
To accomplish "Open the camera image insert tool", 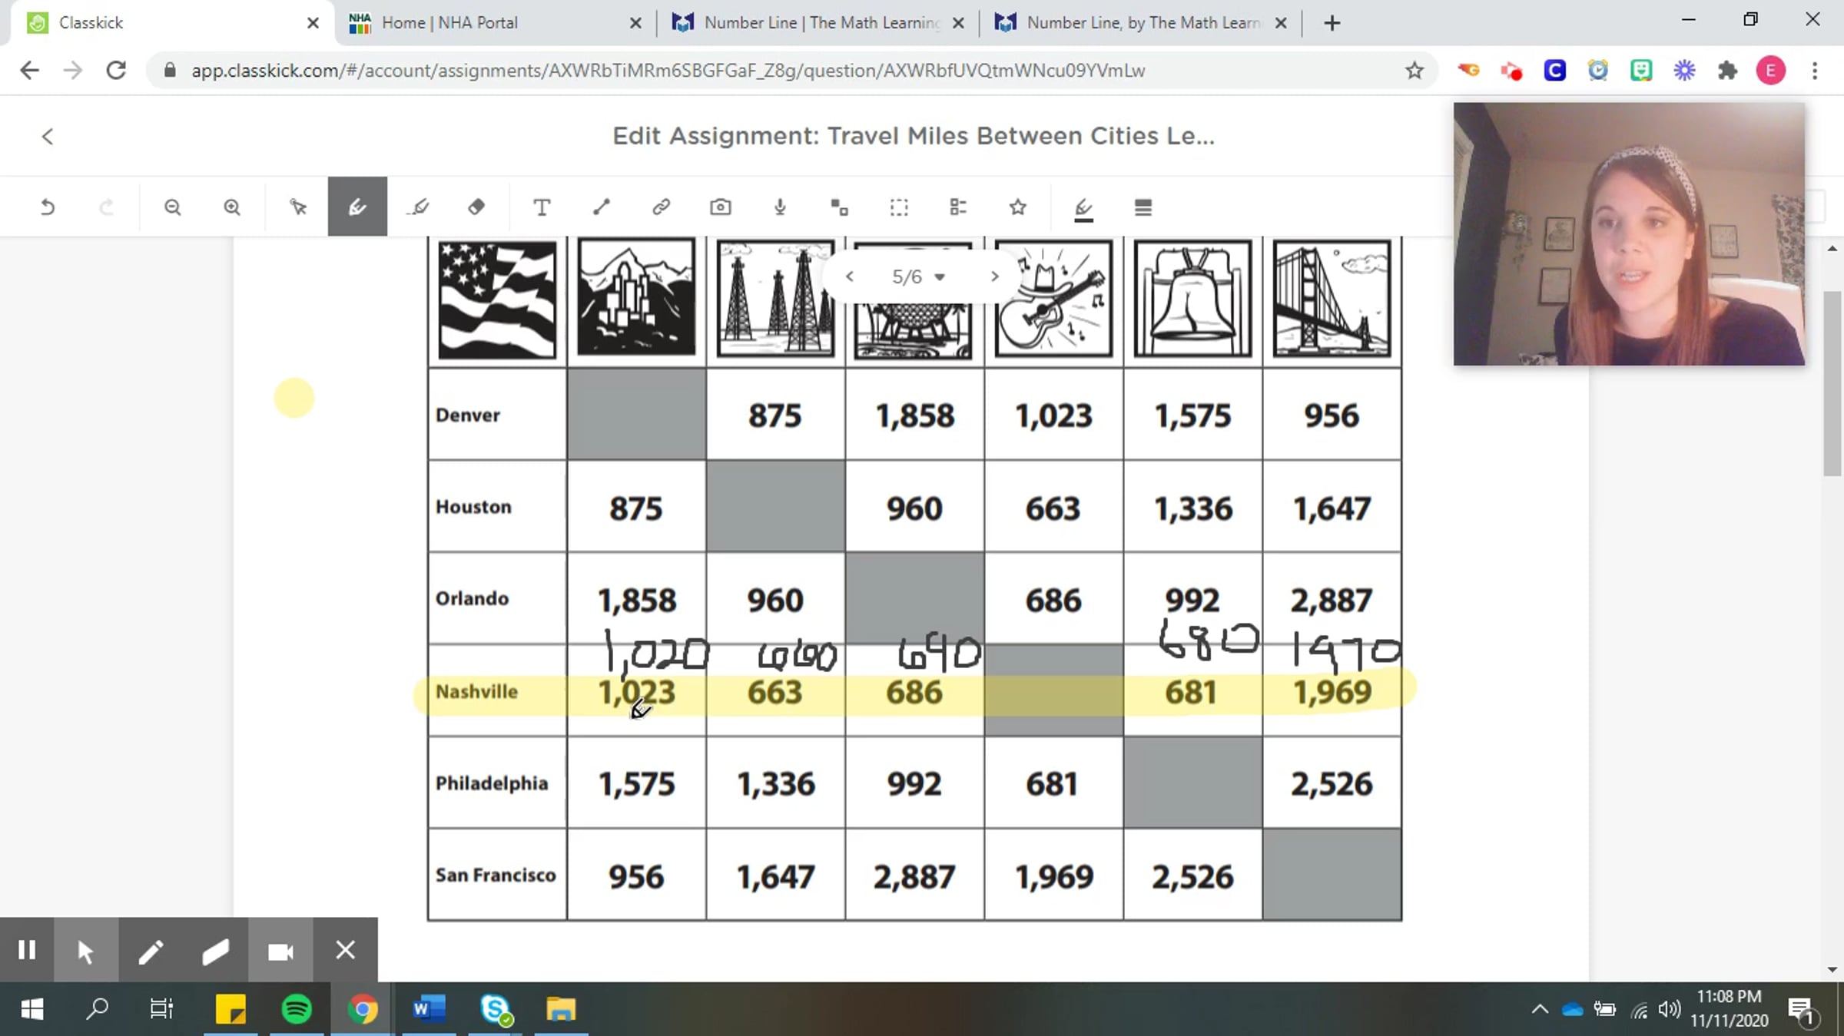I will (721, 207).
